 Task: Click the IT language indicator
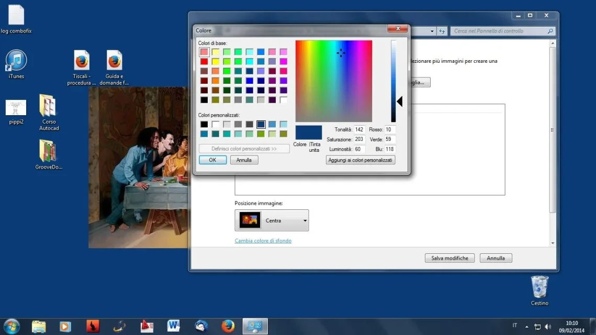click(x=515, y=326)
